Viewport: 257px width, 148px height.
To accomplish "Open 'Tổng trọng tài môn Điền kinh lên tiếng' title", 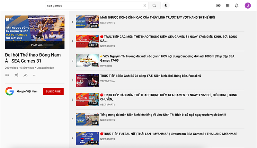I will tap(163, 115).
